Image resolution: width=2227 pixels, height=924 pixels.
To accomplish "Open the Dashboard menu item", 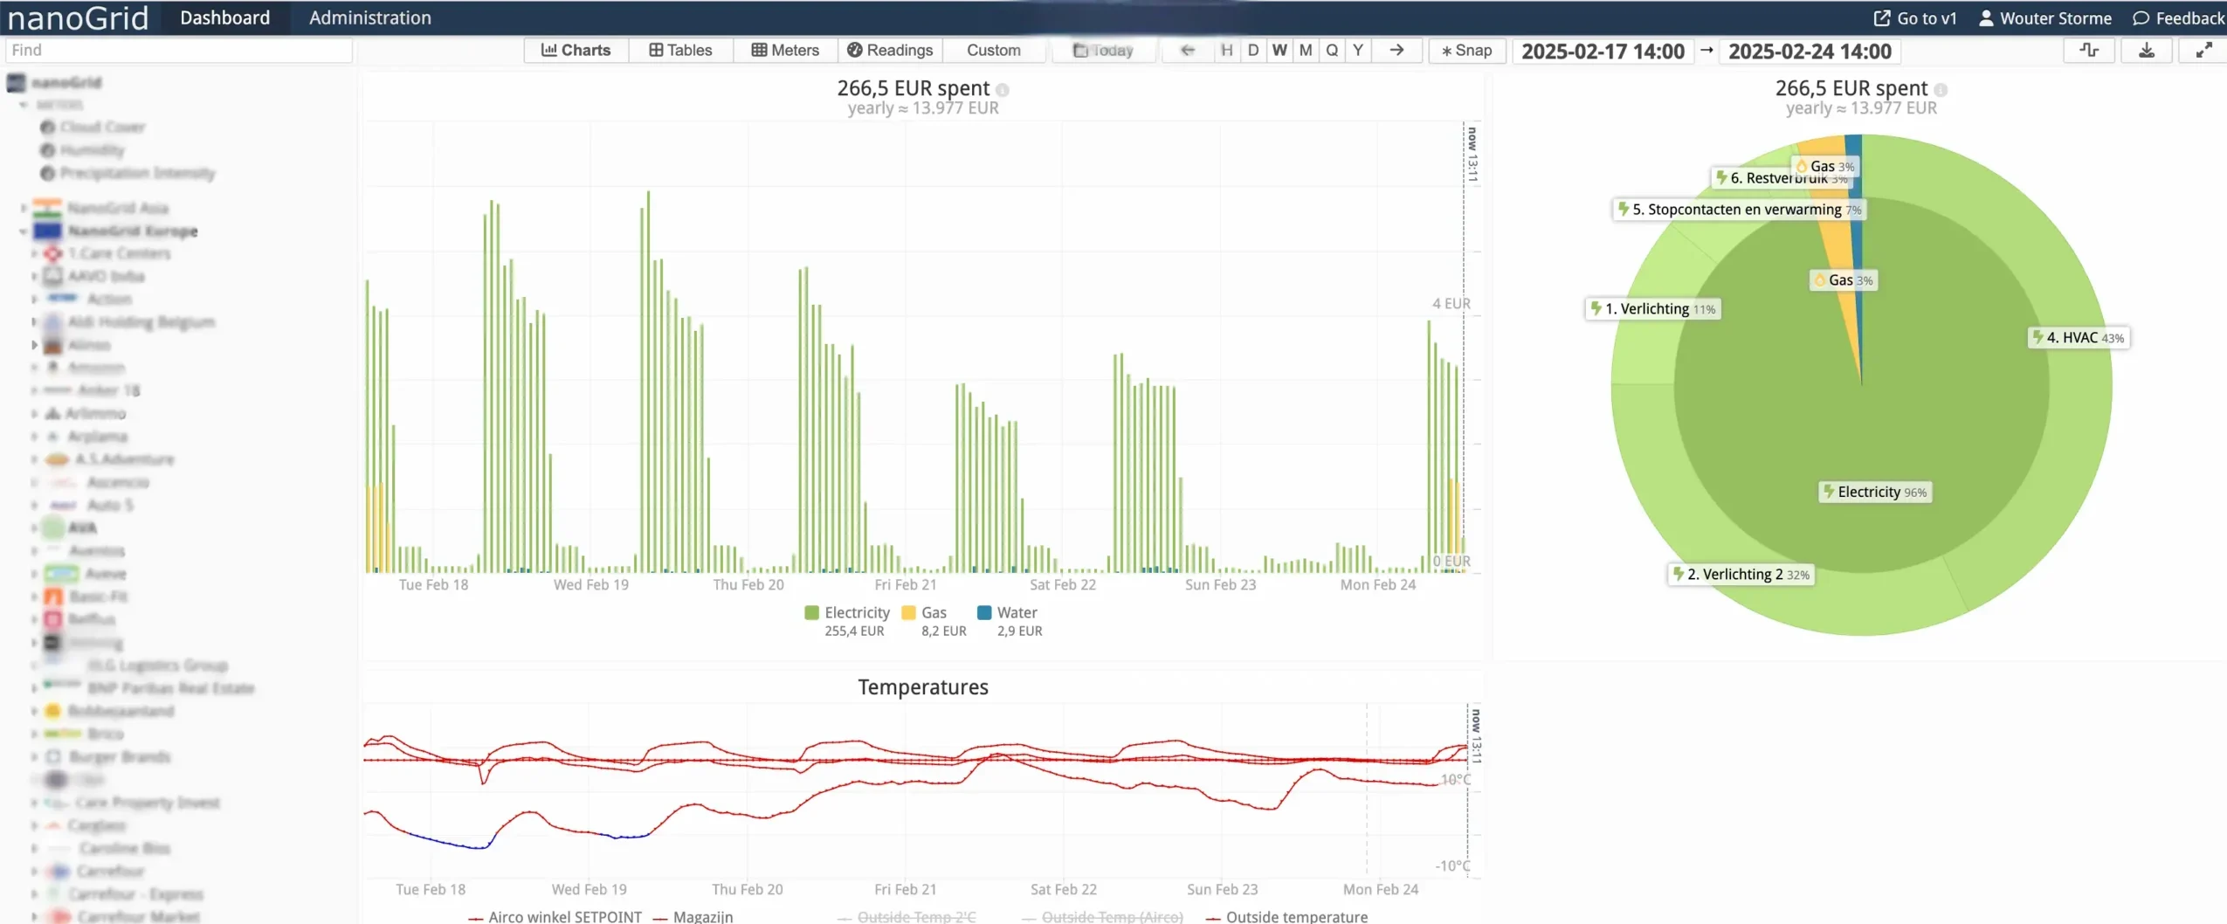I will coord(224,17).
